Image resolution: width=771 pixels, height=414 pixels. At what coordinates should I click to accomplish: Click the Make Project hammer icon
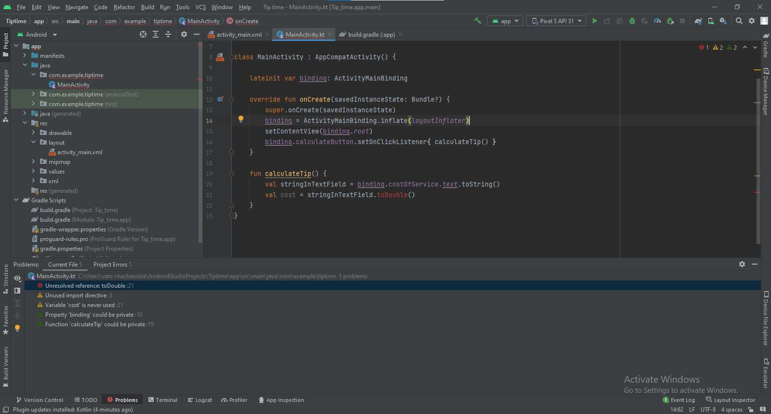(x=478, y=21)
